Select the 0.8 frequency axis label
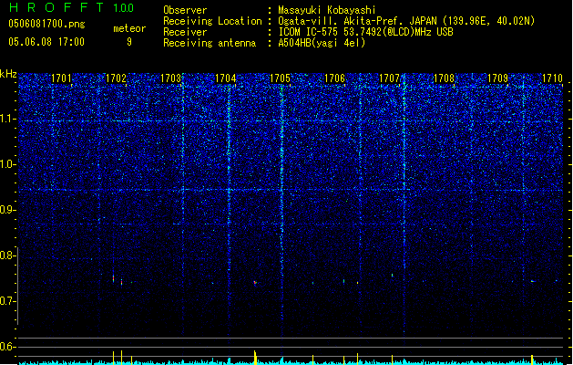Viewport: 573px width, 365px height. point(7,255)
